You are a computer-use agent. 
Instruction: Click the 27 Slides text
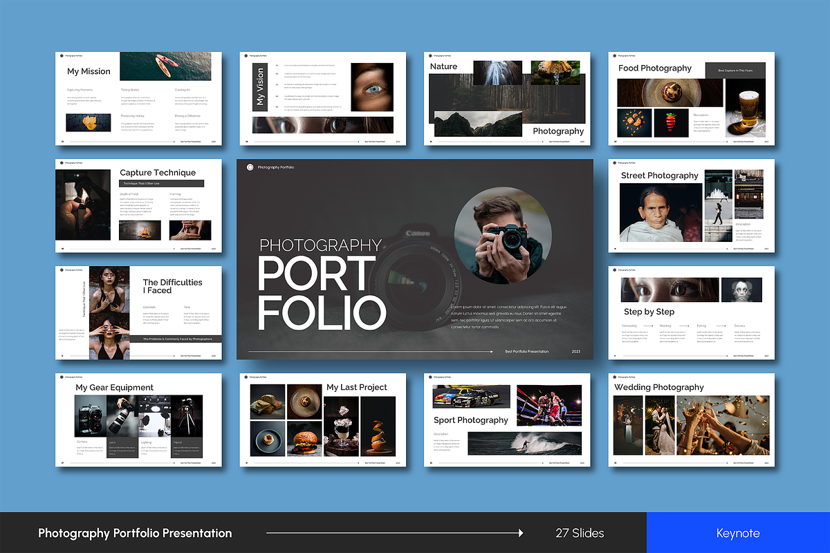click(580, 533)
